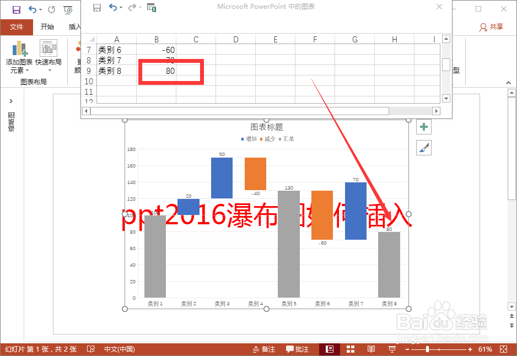Viewport: 517px width, 356px height.
Task: Click the zoom slider handle
Action: tap(427, 349)
